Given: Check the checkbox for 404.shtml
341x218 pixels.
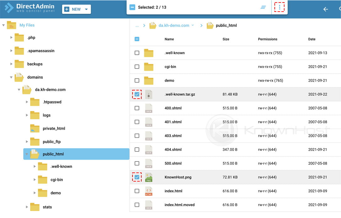Looking at the screenshot, I should click(x=137, y=150).
